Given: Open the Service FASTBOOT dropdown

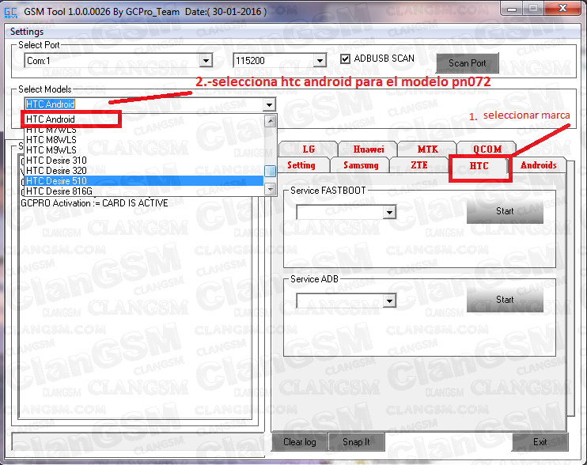Looking at the screenshot, I should (389, 213).
